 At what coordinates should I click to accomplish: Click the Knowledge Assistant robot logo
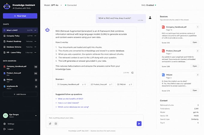[x=7, y=6]
